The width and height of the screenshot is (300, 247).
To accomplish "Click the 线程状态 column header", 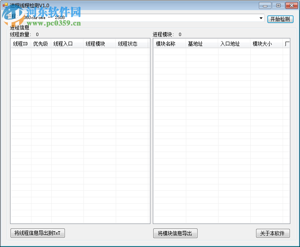I will (131, 44).
